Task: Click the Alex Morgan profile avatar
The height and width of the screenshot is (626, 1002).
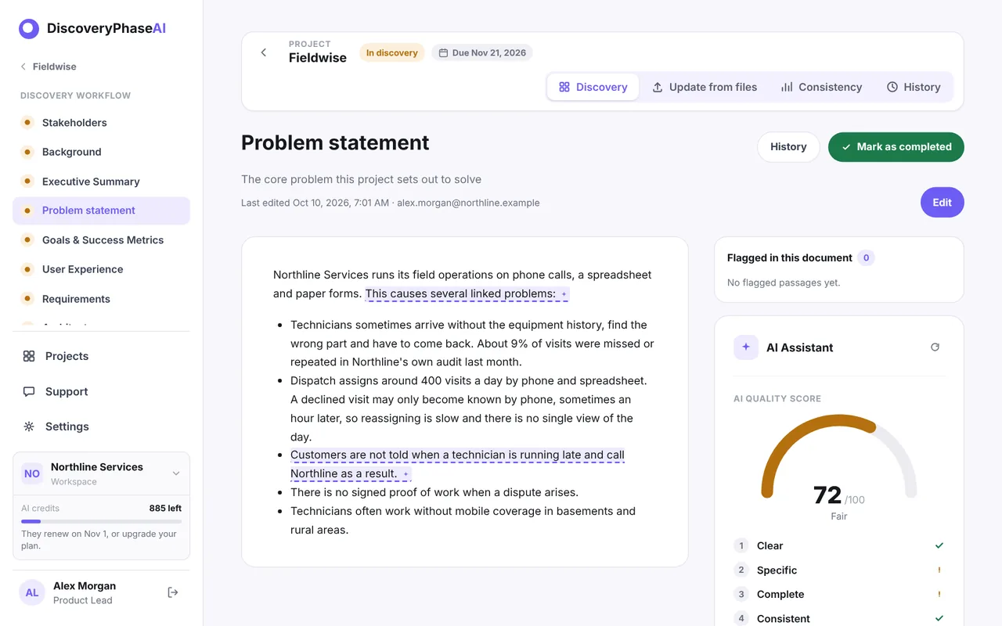Action: point(32,592)
